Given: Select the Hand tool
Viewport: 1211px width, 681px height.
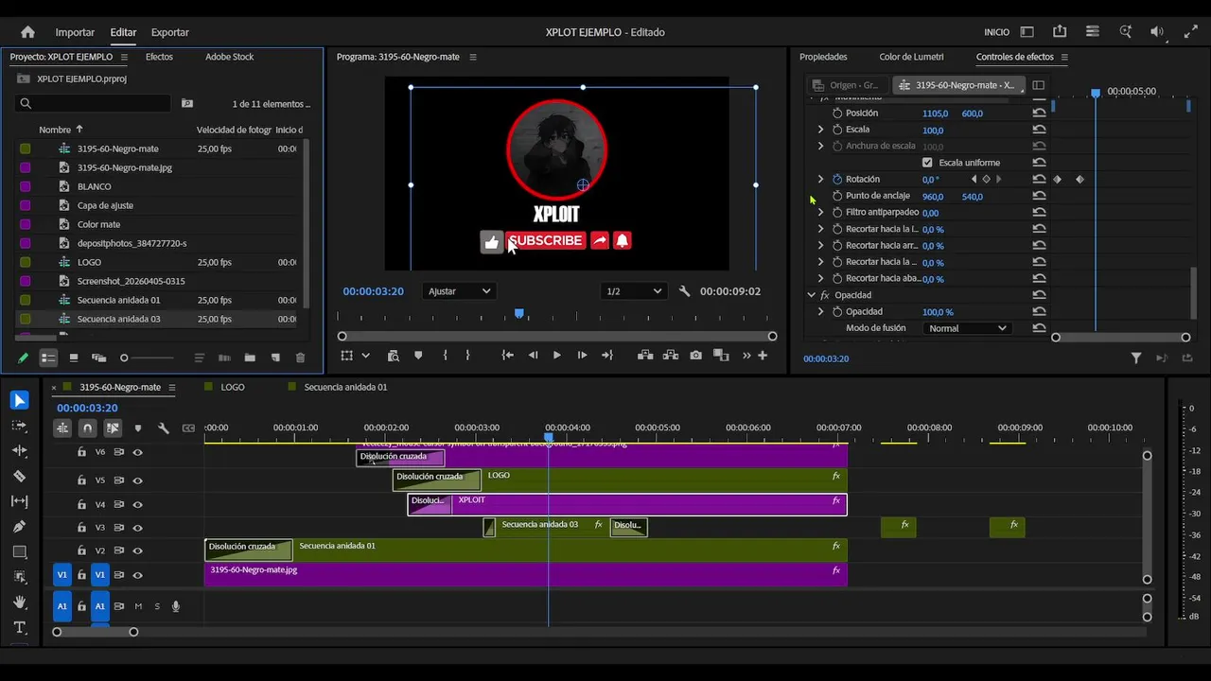Looking at the screenshot, I should [19, 602].
